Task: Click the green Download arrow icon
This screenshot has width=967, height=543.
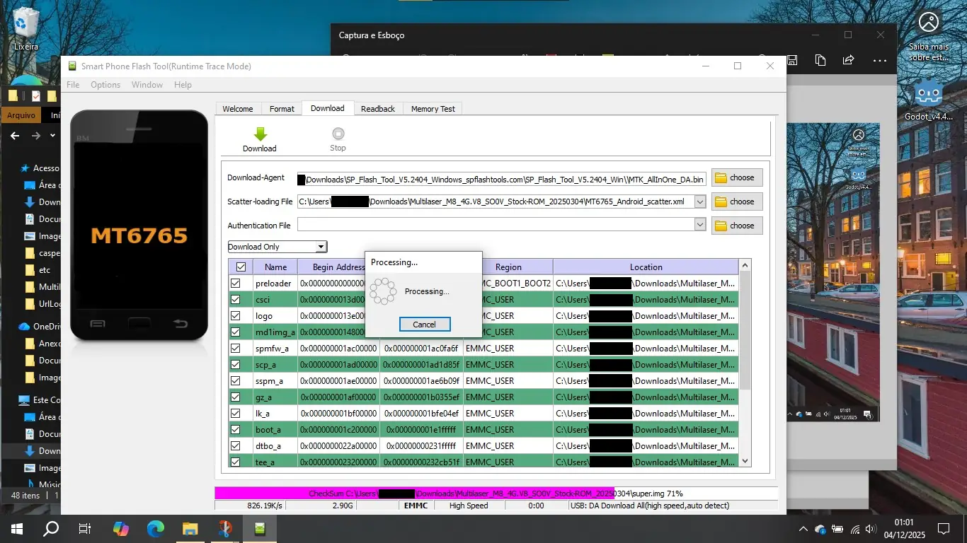Action: tap(260, 134)
